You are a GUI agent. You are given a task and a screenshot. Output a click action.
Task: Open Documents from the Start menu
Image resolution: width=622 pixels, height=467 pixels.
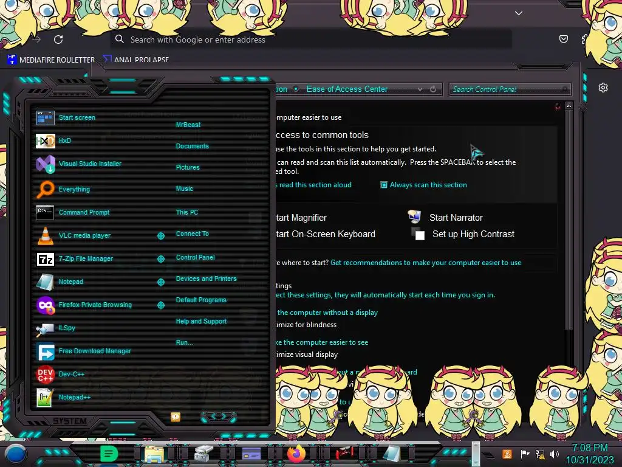tap(192, 146)
